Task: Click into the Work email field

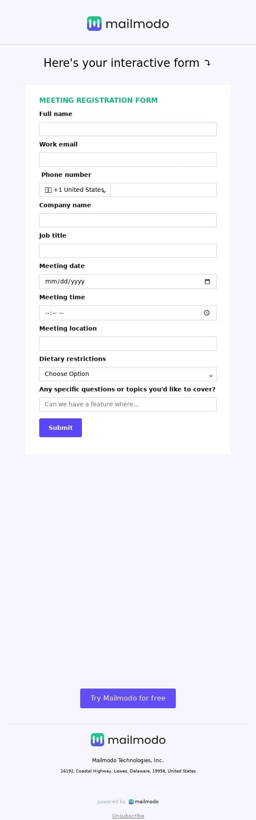Action: 128,160
